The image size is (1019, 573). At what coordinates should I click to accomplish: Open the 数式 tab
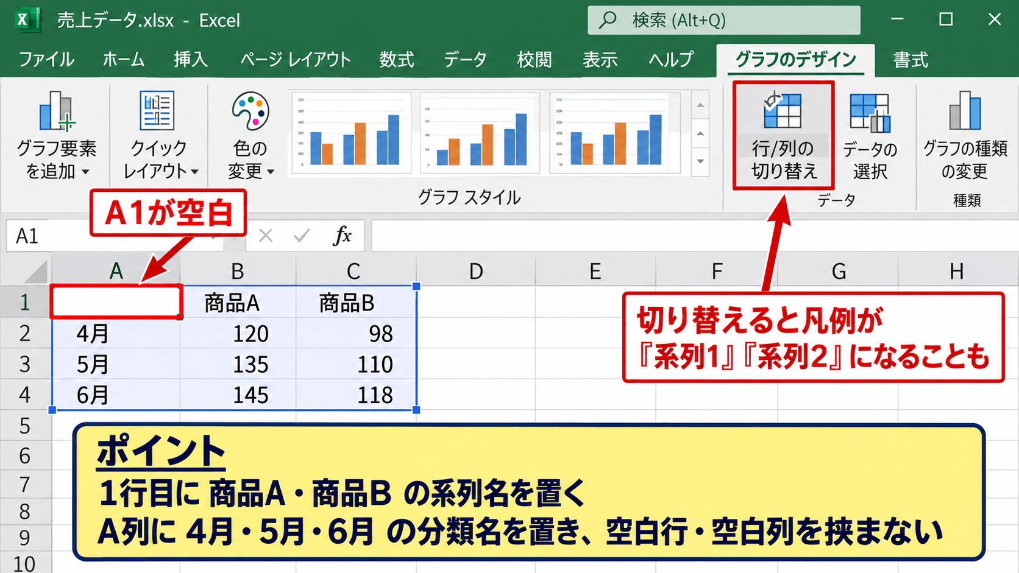coord(397,60)
